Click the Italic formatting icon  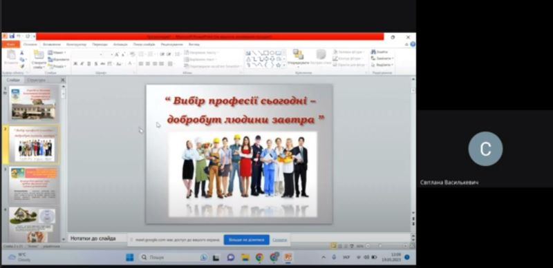click(x=82, y=63)
